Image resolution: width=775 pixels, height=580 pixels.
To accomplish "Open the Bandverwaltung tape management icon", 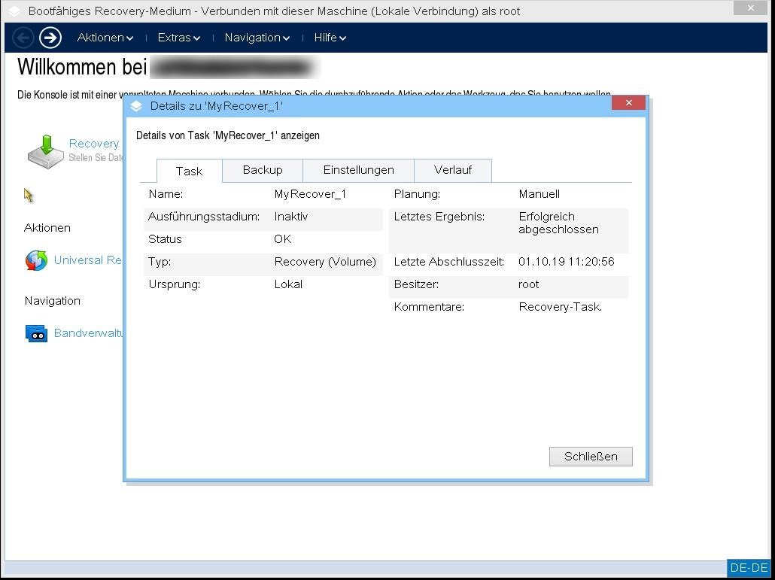I will tap(35, 333).
